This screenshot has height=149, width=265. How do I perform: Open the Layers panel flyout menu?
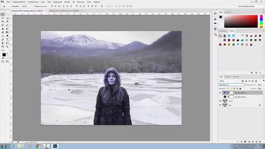coord(263,77)
